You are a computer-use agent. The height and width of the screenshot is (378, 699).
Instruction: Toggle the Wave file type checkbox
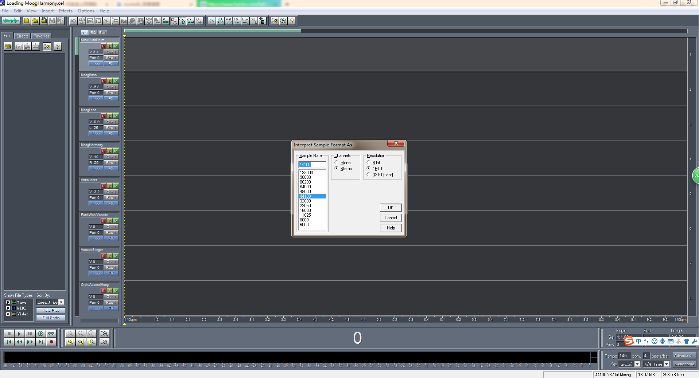coord(8,302)
